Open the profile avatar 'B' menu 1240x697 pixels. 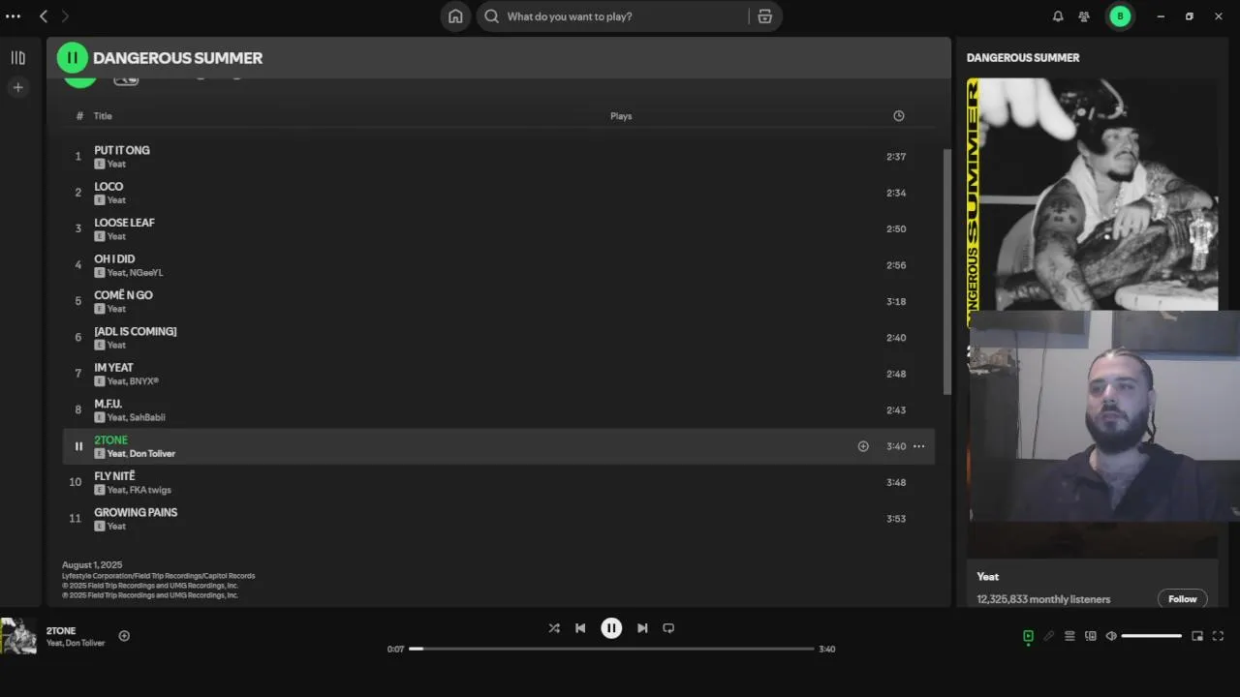click(1121, 16)
